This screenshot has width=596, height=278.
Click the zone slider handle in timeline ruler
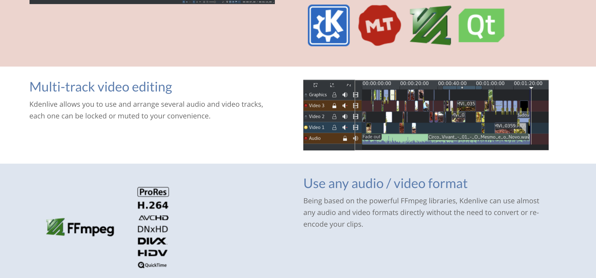click(x=462, y=88)
